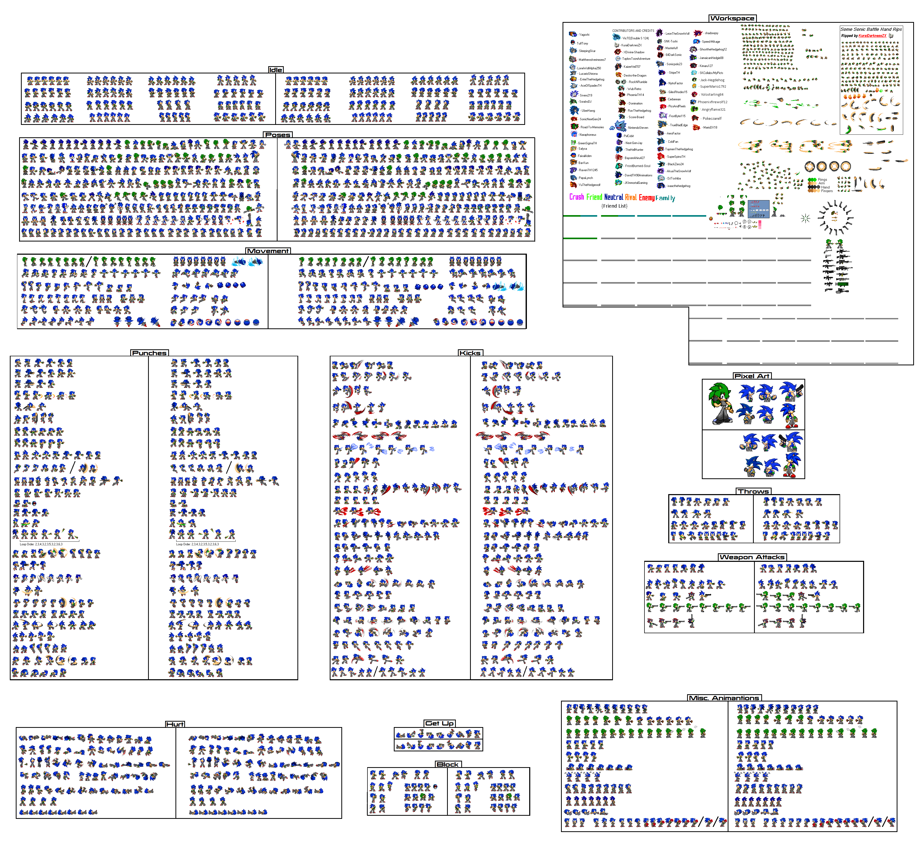Select the Hurt section label

(x=175, y=724)
